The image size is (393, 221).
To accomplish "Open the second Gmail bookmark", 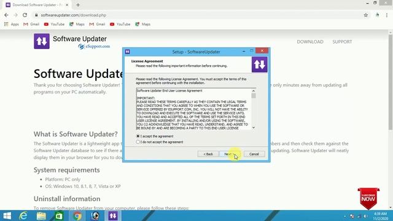I will [97, 25].
